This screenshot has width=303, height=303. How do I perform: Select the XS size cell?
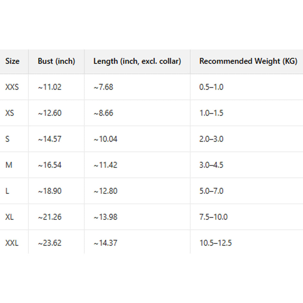tap(10, 113)
